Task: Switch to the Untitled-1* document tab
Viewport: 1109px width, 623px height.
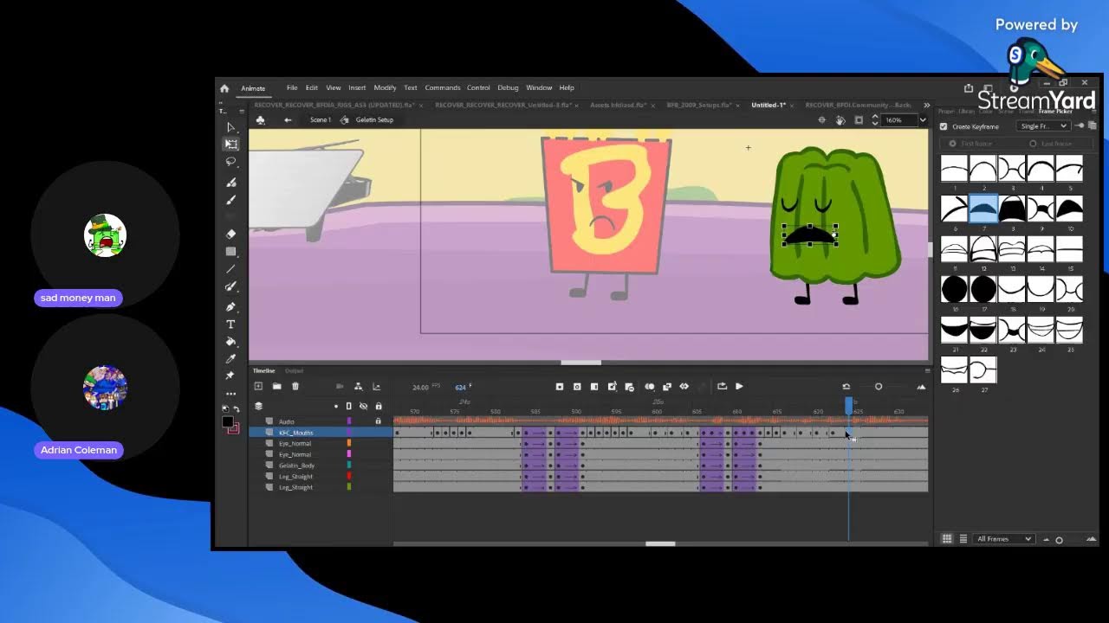Action: coord(769,106)
